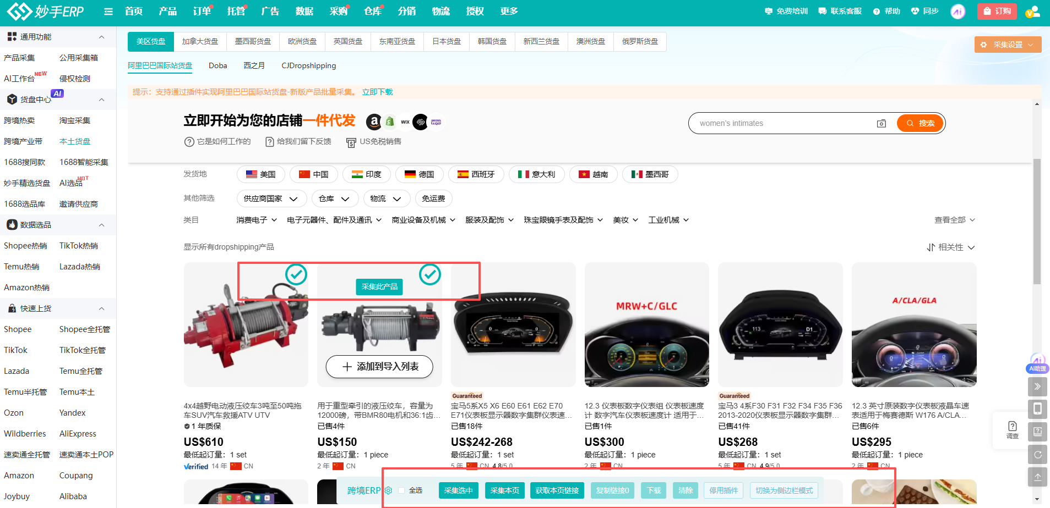
Task: Open the 相关性 sort dropdown
Action: point(951,247)
